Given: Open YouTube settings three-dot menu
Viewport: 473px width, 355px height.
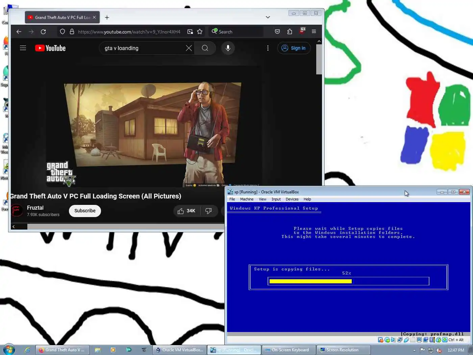Looking at the screenshot, I should coord(268,48).
